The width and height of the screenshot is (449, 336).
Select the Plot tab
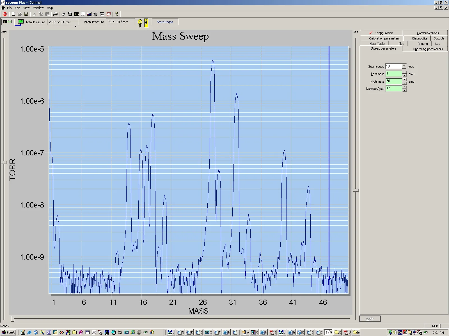coord(398,44)
